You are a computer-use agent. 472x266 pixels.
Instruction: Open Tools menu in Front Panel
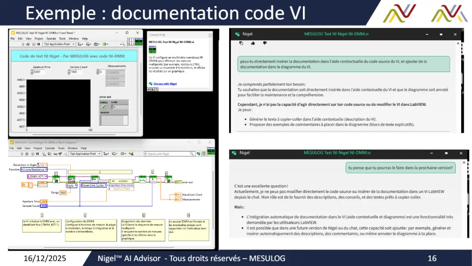(62, 38)
